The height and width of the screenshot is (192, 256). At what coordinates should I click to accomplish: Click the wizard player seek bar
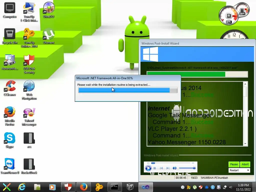coord(170,163)
